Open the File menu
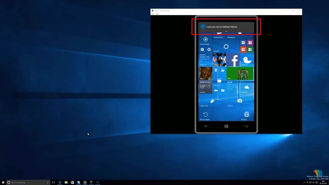The width and height of the screenshot is (329, 185). coord(153,14)
